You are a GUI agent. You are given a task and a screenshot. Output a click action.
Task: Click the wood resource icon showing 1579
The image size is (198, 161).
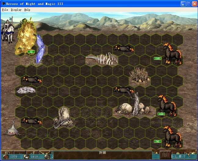click(6, 157)
